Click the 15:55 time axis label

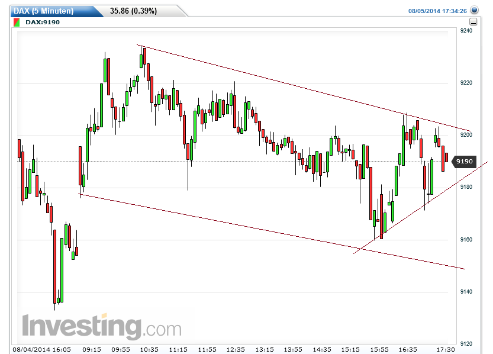tap(379, 350)
